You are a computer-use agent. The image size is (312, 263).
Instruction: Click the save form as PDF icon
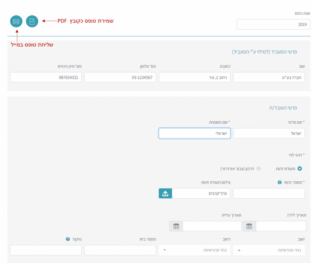click(32, 21)
